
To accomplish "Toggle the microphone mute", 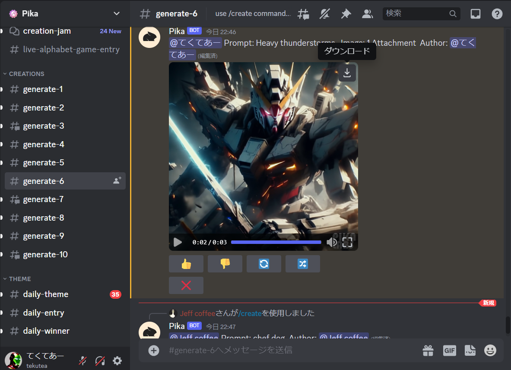I will (x=83, y=361).
